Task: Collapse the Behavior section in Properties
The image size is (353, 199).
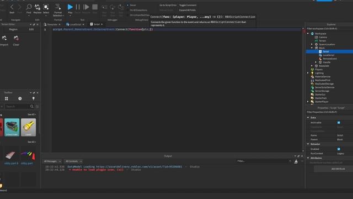Action: pos(308,144)
